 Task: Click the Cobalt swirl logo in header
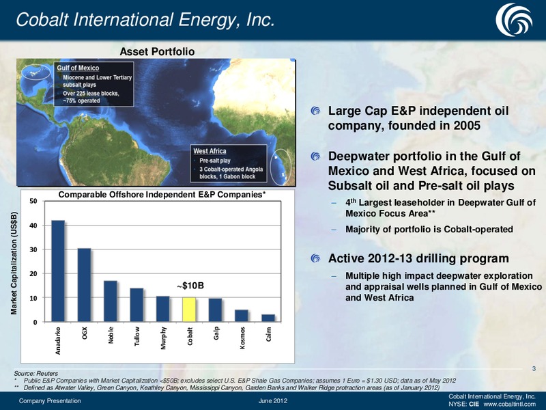(x=514, y=19)
